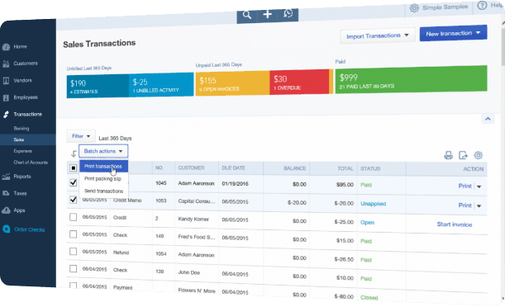Click the 'Last 365 Days' filter text
The width and height of the screenshot is (505, 307).
pyautogui.click(x=115, y=138)
